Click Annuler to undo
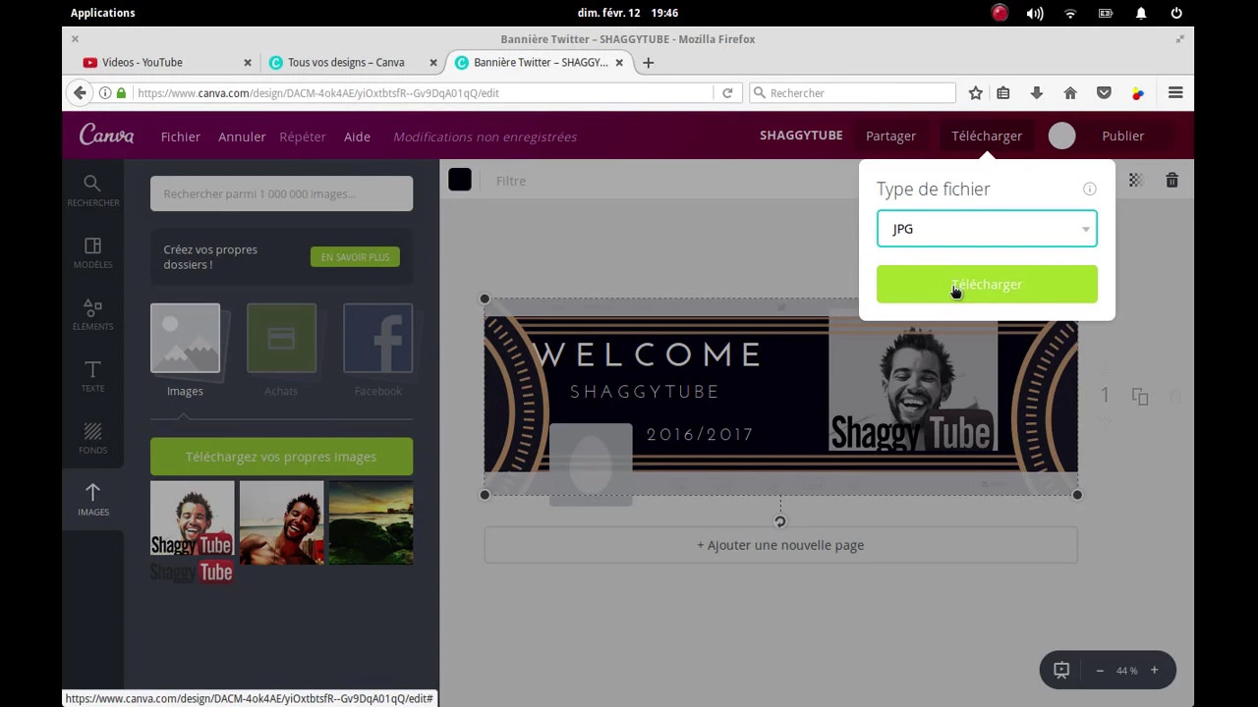The image size is (1258, 707). click(242, 136)
